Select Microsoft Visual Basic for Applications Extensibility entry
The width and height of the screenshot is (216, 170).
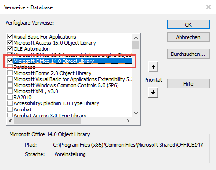coord(73,79)
